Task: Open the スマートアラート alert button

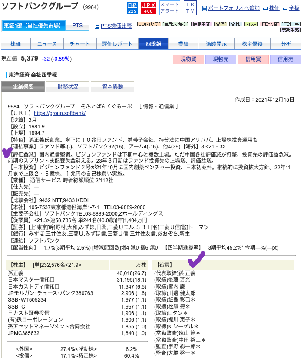Action: [x=169, y=8]
